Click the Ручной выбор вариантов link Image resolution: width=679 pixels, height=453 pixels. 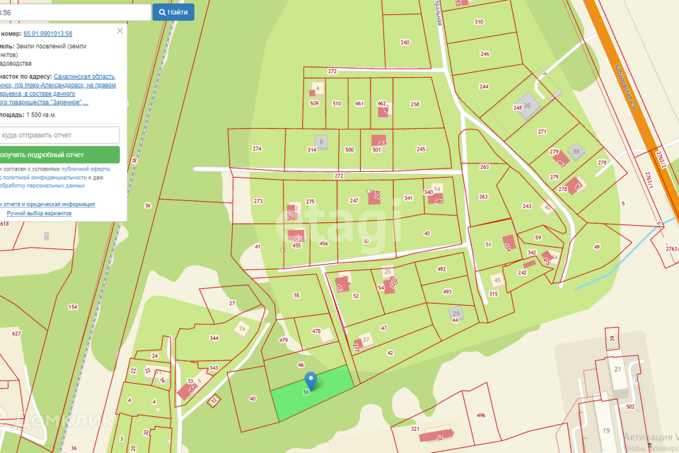point(39,213)
